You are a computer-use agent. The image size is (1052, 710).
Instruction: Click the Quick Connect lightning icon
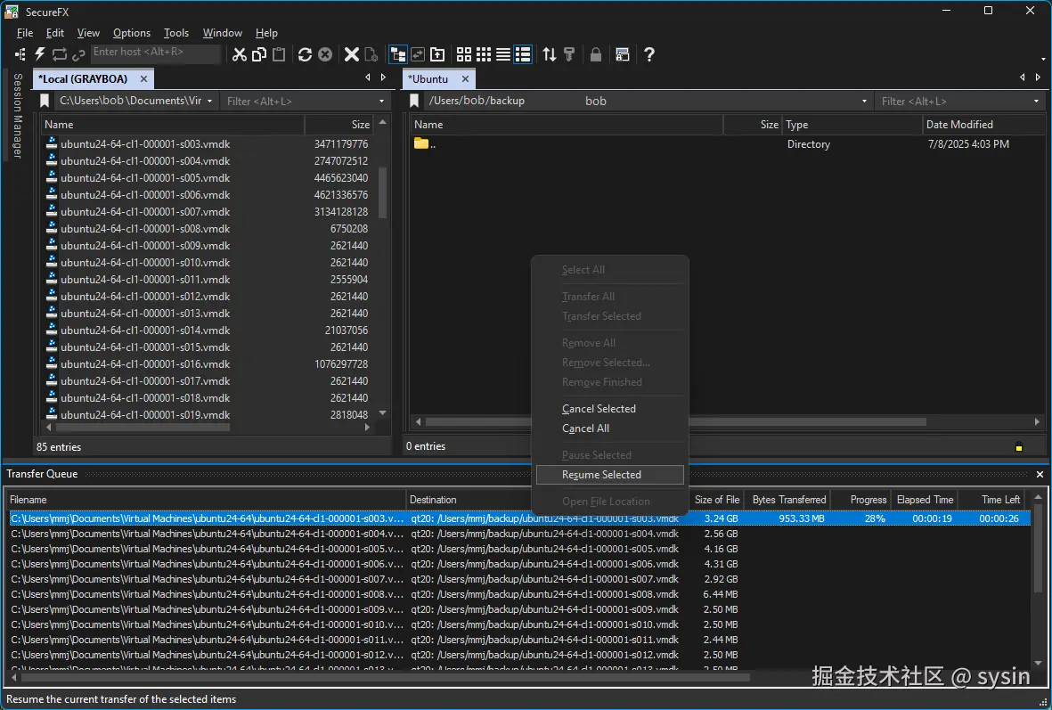point(40,54)
